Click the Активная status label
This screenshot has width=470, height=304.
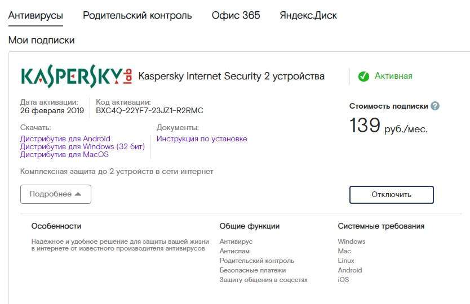coord(393,76)
